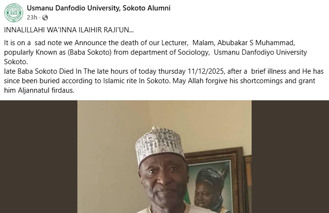329x213 pixels.
Task: Click the INNALILLAHI WA'INNA ILAIHIR RAJI'UN line
Action: point(69,30)
